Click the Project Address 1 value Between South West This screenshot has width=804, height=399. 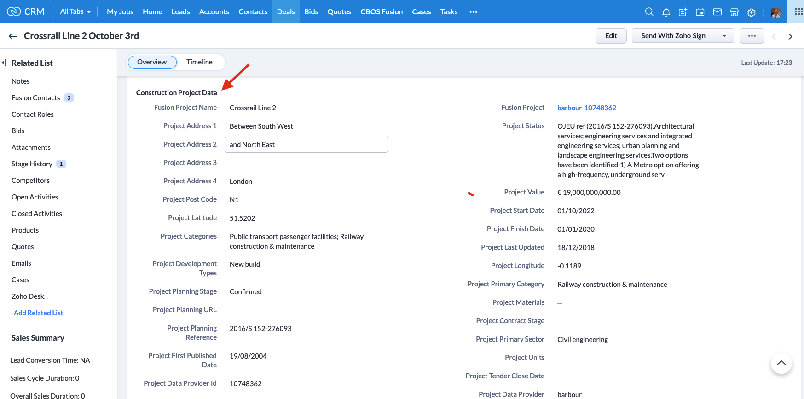pyautogui.click(x=261, y=126)
